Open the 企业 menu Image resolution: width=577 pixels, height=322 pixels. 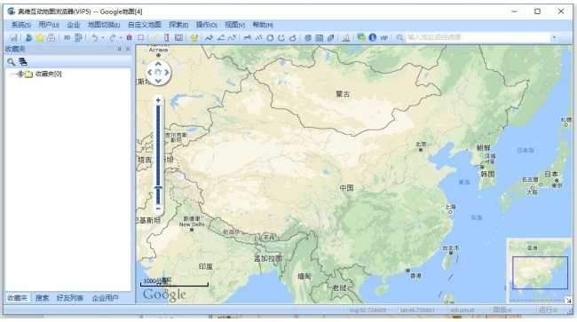pos(73,25)
